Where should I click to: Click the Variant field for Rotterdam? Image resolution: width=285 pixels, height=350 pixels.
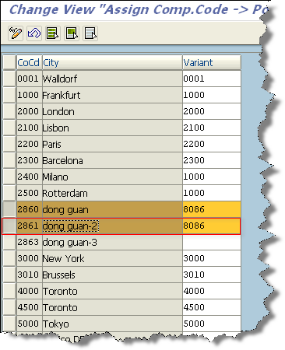click(x=212, y=193)
